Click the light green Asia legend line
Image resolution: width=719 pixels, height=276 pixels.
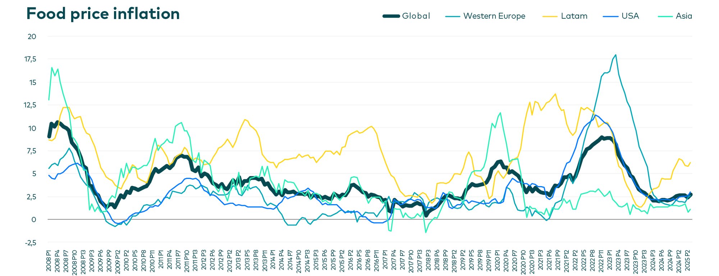coord(665,16)
